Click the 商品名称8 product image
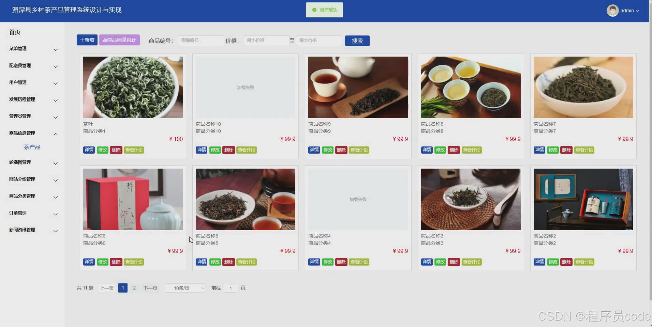The width and height of the screenshot is (652, 327). (x=471, y=87)
